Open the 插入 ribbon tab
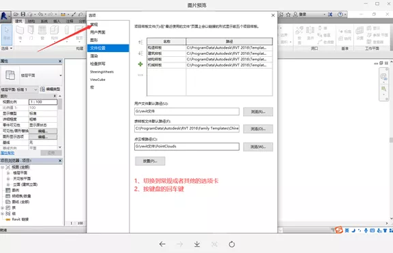Image resolution: width=393 pixels, height=253 pixels. point(57,21)
